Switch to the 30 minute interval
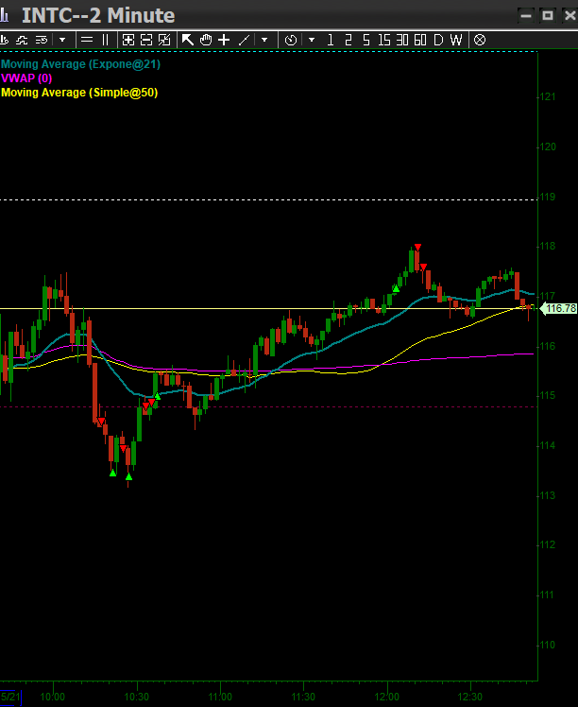The height and width of the screenshot is (707, 578). pos(402,40)
